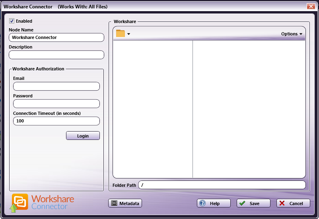Click the Workshare Connector logo icon
The image size is (319, 219).
19,203
